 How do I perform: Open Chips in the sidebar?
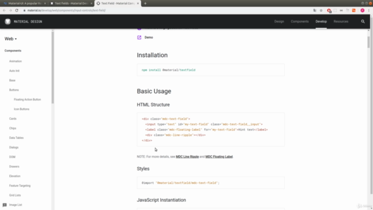13,128
